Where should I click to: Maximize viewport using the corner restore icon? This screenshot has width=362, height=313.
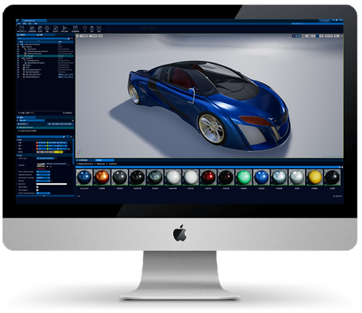pyautogui.click(x=342, y=36)
